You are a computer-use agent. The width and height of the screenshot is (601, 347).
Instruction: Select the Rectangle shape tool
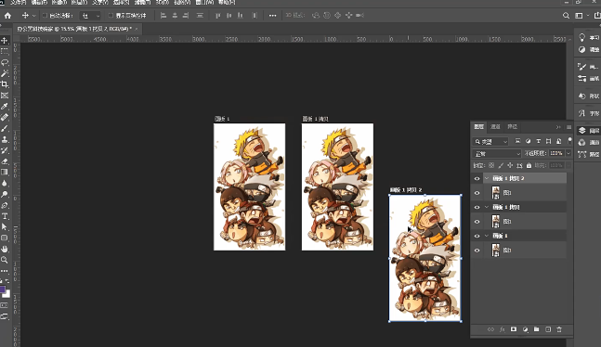[x=5, y=238]
